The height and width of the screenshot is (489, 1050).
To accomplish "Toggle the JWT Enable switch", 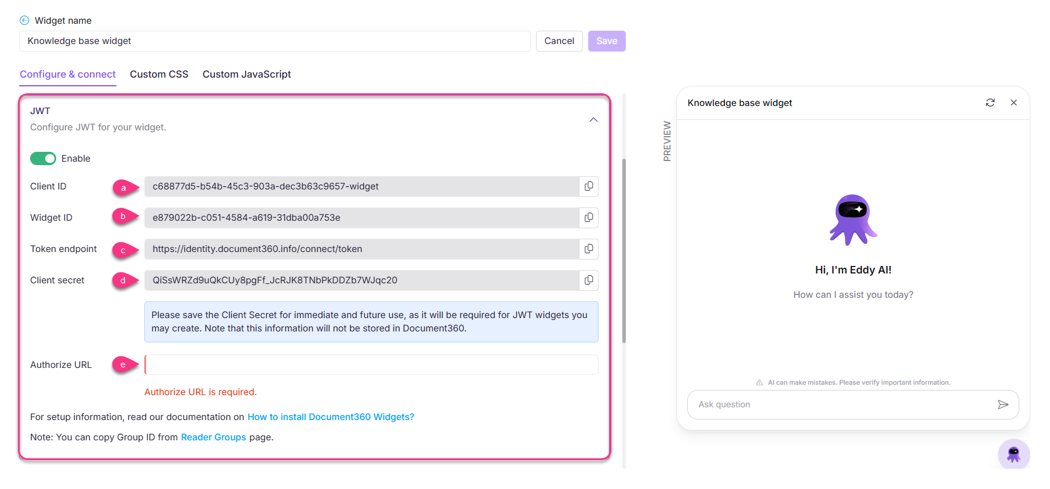I will coord(43,159).
